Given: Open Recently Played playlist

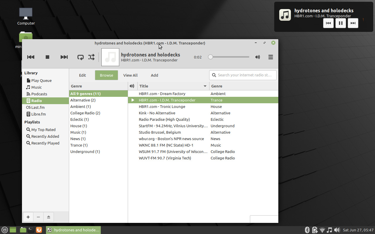Looking at the screenshot, I should click(45, 143).
